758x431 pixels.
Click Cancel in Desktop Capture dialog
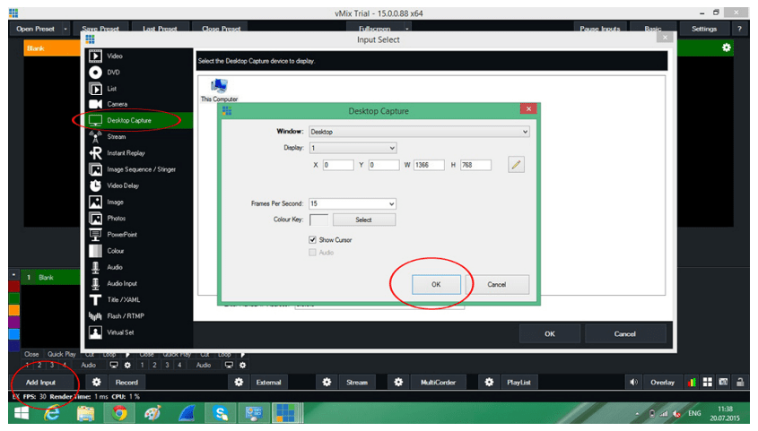tap(497, 285)
